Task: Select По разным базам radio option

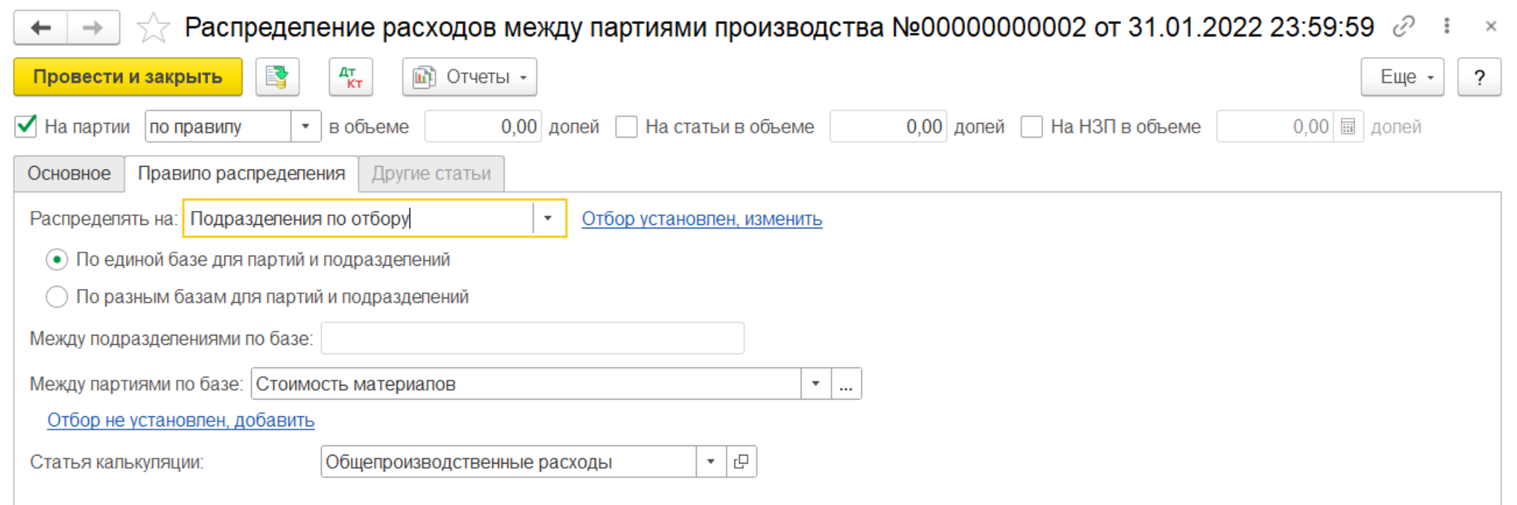Action: 57,297
